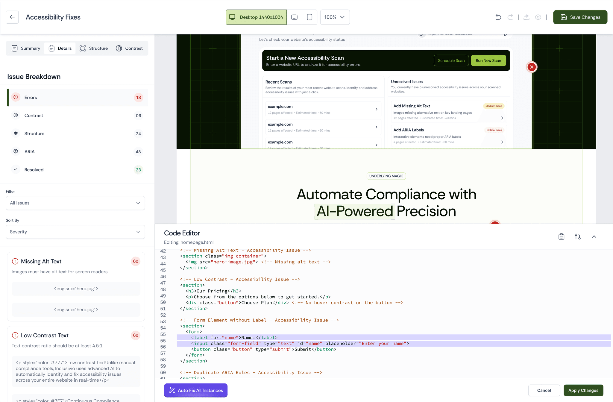Click the Resolved checkmark icon

pos(16,169)
